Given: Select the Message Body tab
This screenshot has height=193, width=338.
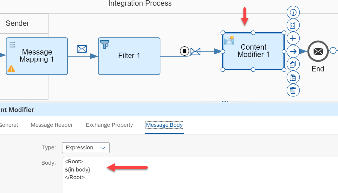Looking at the screenshot, I should [164, 125].
